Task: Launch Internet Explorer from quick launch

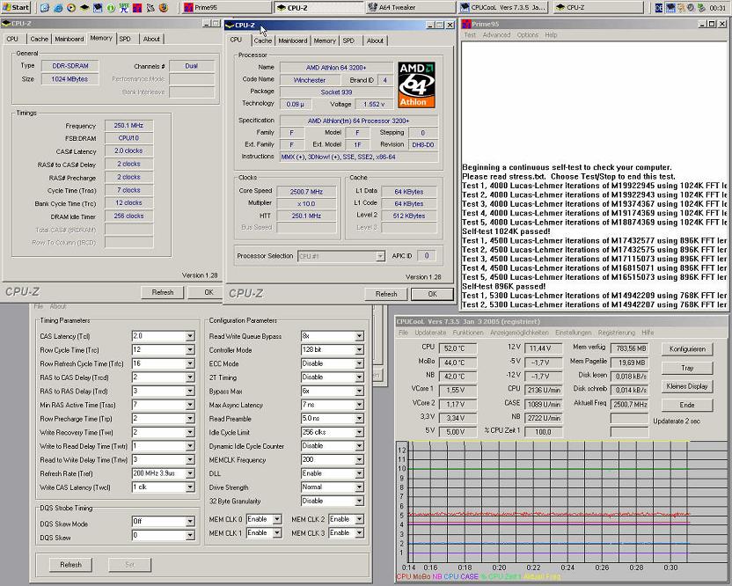Action: (58, 7)
